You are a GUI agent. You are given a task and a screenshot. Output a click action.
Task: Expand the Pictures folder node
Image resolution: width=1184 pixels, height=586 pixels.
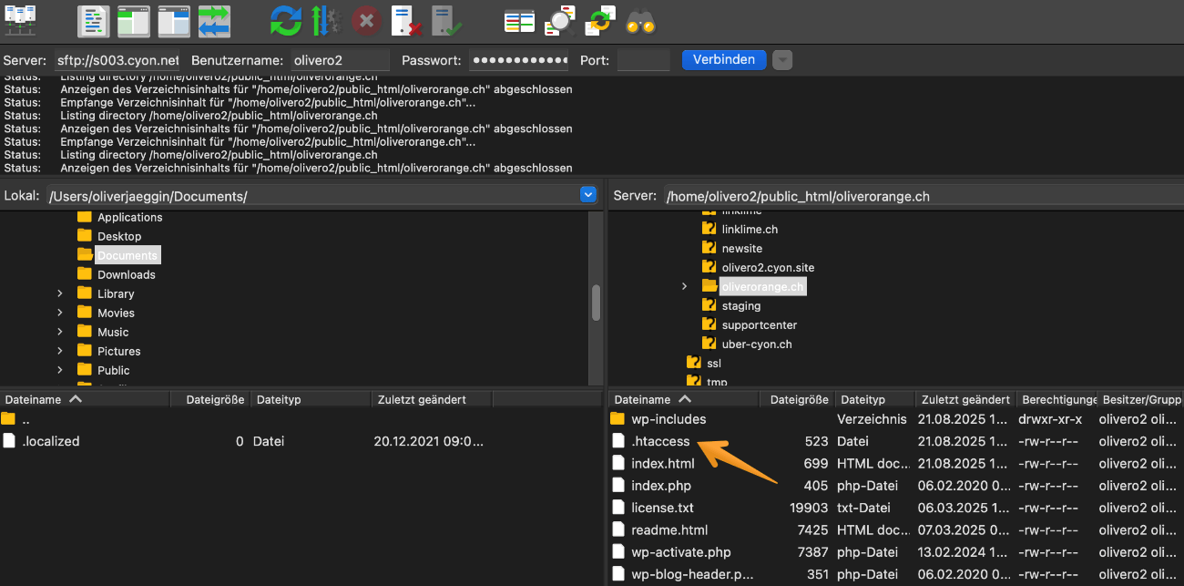pos(60,351)
